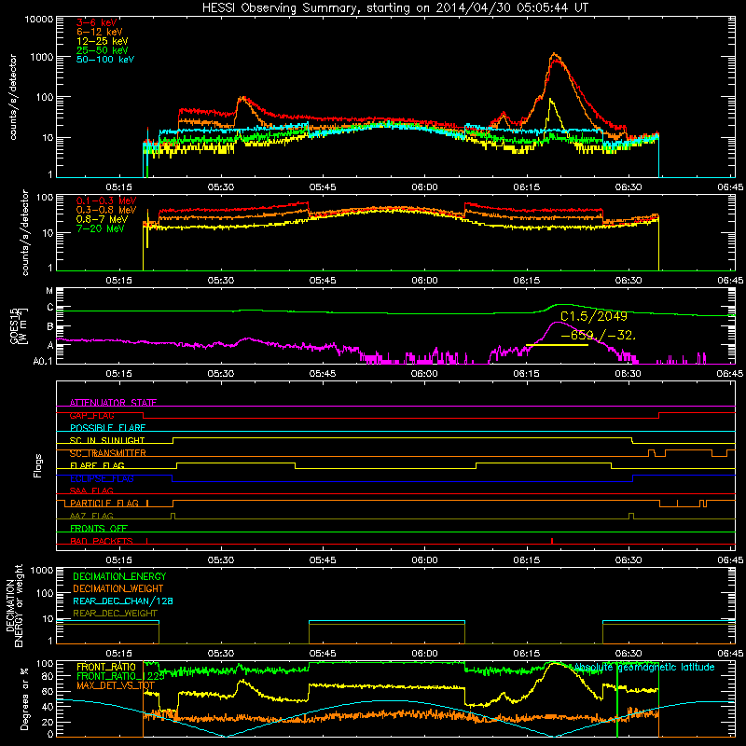Click the DECIMATION_WEIGHT legend entry
Screen dimensions: 746x746
point(118,588)
